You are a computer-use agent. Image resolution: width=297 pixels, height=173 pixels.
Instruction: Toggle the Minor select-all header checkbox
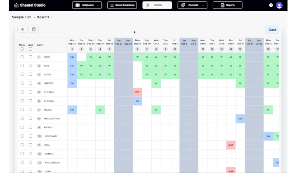22,49
